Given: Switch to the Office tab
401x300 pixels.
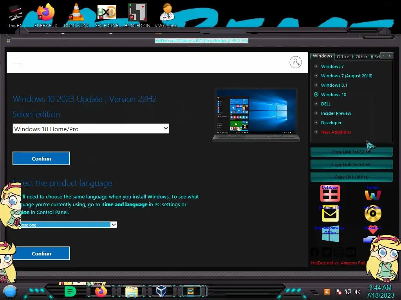Looking at the screenshot, I should (343, 57).
